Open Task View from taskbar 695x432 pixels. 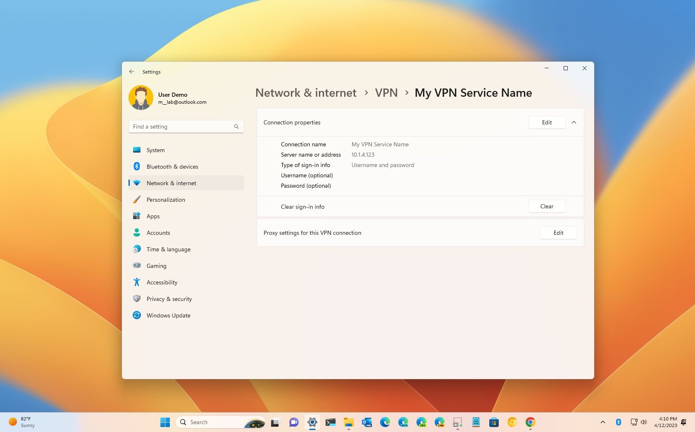[x=275, y=422]
